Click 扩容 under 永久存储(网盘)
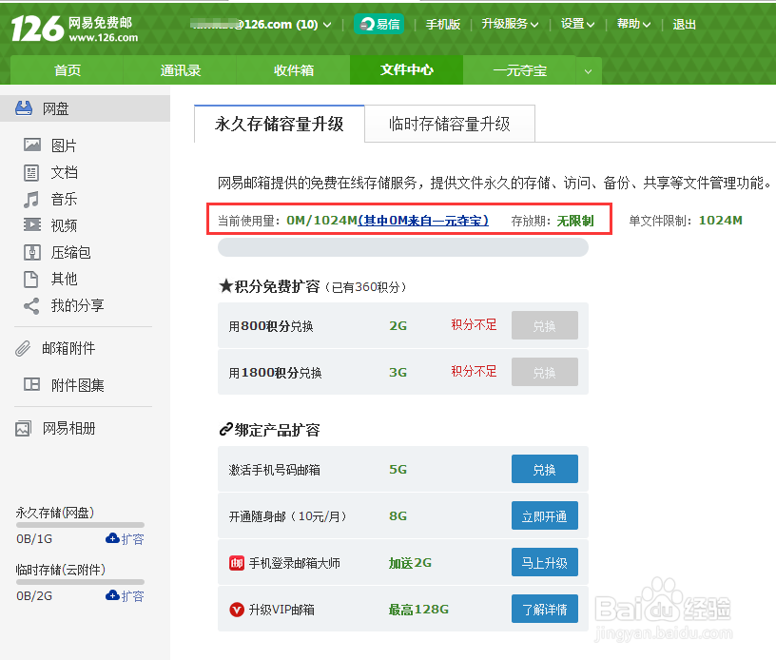776x660 pixels. tap(125, 539)
